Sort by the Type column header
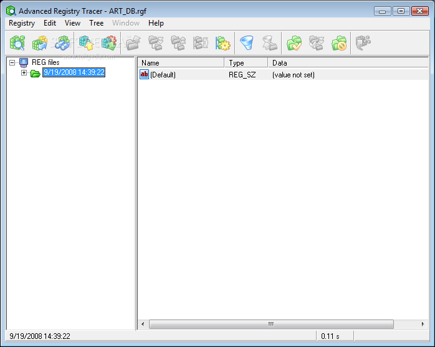The width and height of the screenshot is (435, 347). click(246, 63)
